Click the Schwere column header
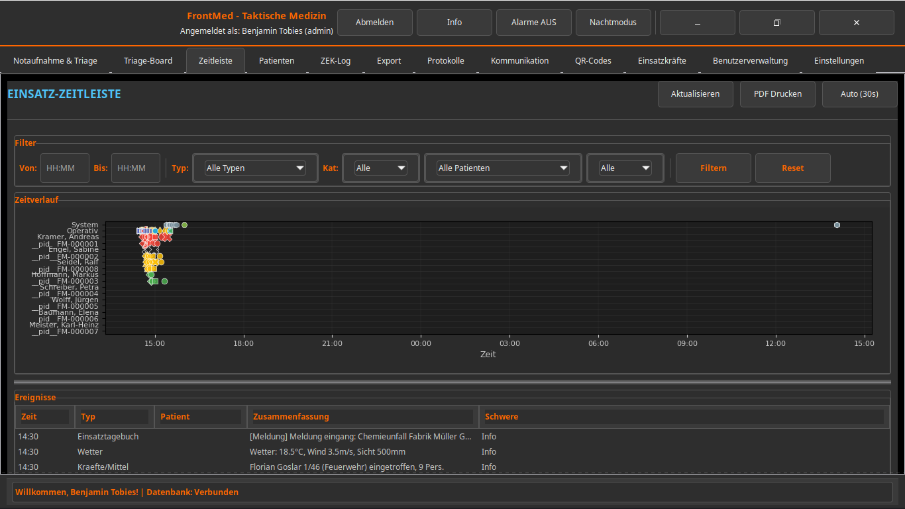 coord(682,417)
